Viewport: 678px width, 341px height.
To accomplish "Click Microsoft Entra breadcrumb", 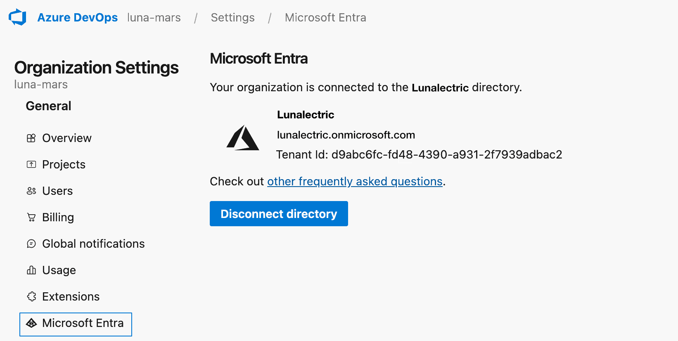I will [325, 17].
